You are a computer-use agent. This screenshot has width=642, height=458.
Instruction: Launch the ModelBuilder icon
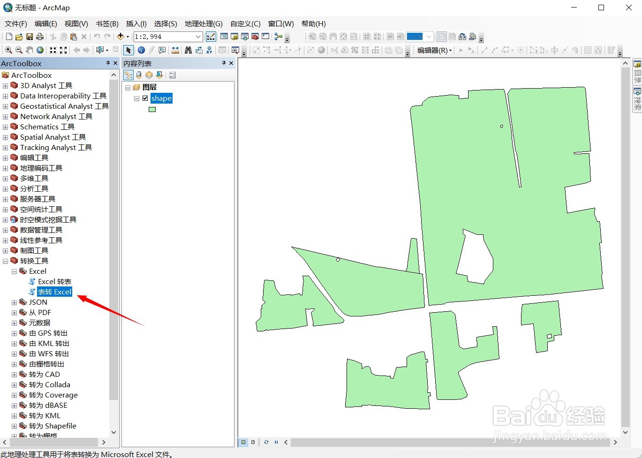pyautogui.click(x=279, y=37)
